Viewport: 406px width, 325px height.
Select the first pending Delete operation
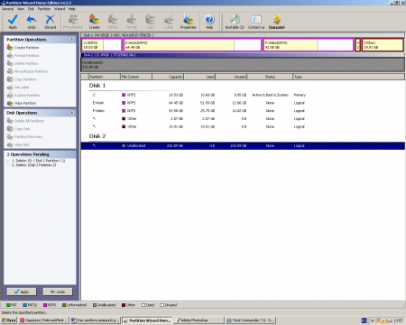tap(38, 161)
